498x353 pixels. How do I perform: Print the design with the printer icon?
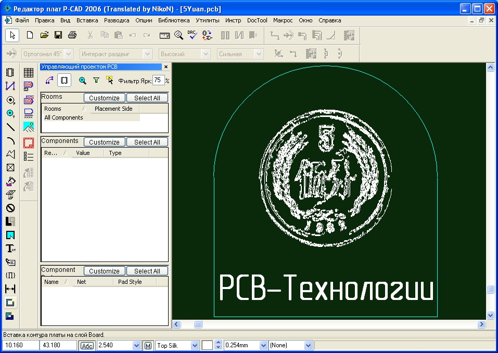72,35
